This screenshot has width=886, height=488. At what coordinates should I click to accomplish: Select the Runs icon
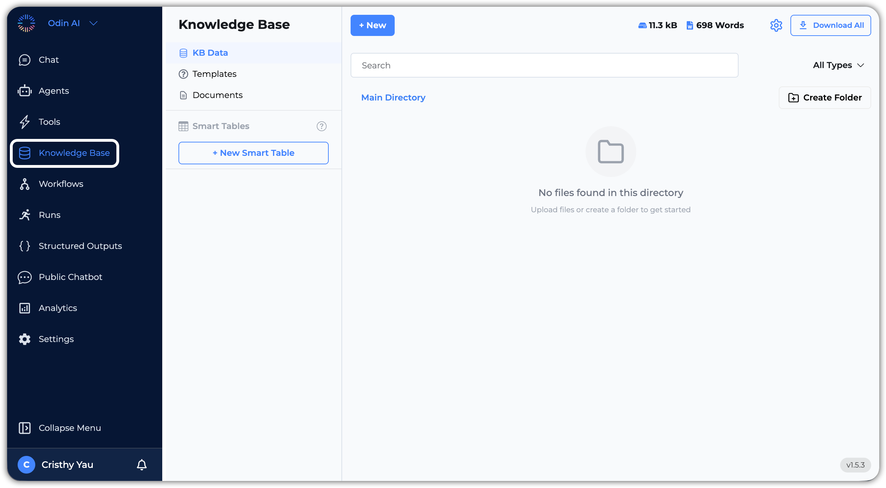coord(24,215)
